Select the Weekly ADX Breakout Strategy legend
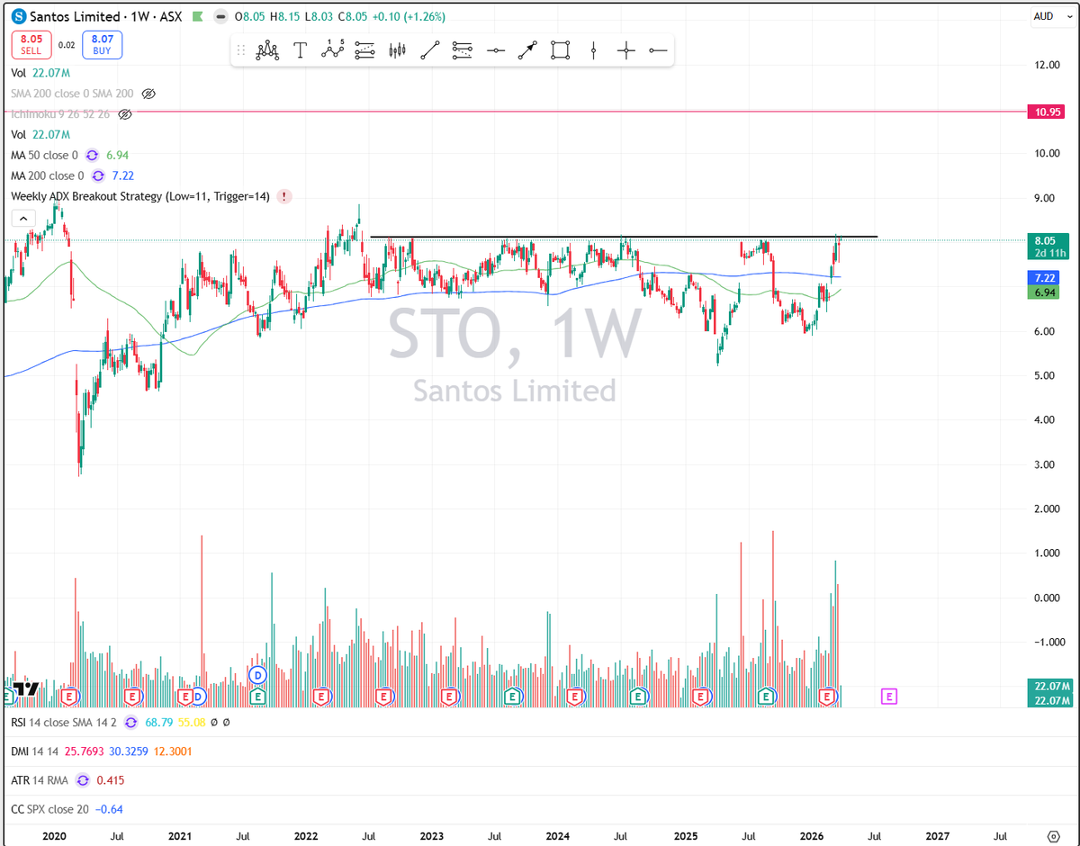The height and width of the screenshot is (846, 1080). (140, 196)
